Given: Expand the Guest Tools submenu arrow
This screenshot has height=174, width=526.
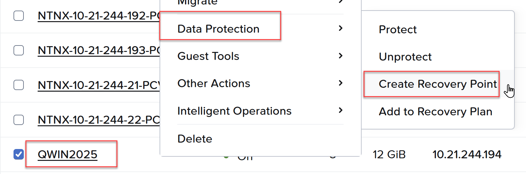Looking at the screenshot, I should click(341, 56).
